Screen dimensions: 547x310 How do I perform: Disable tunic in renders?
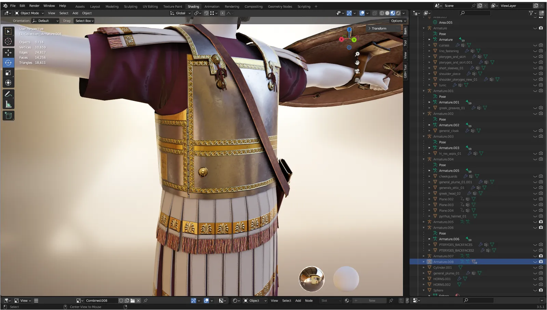click(541, 85)
